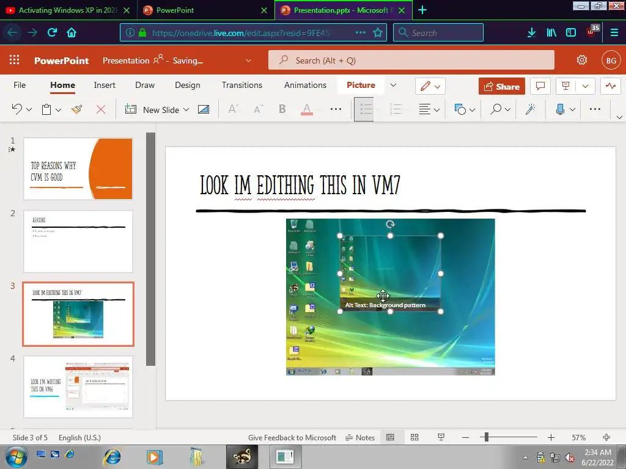
Task: Open the PowerPoint app launcher grid
Action: pos(15,60)
